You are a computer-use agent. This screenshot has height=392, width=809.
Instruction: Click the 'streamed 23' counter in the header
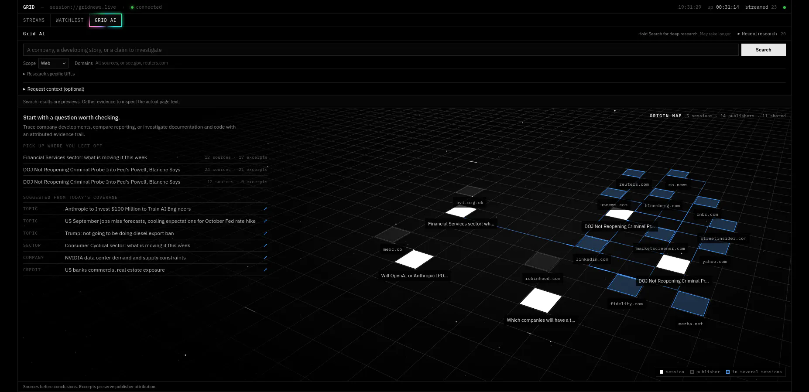[x=761, y=7]
